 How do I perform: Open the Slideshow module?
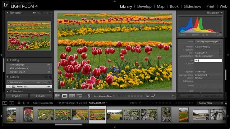tap(193, 6)
